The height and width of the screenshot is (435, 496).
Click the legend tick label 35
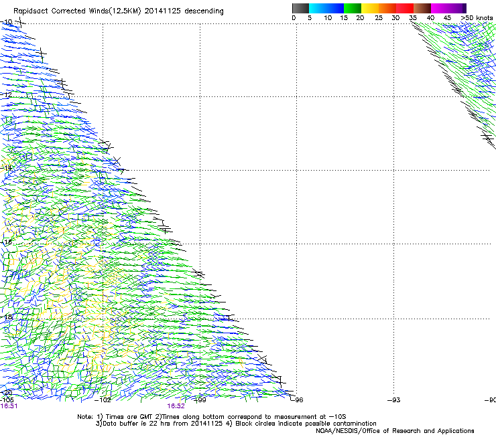pos(413,18)
